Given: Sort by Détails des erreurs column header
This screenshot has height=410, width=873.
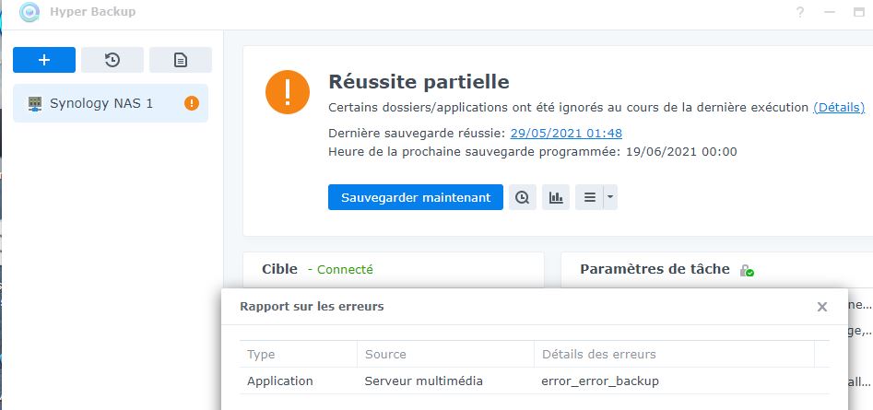Looking at the screenshot, I should coord(674,355).
